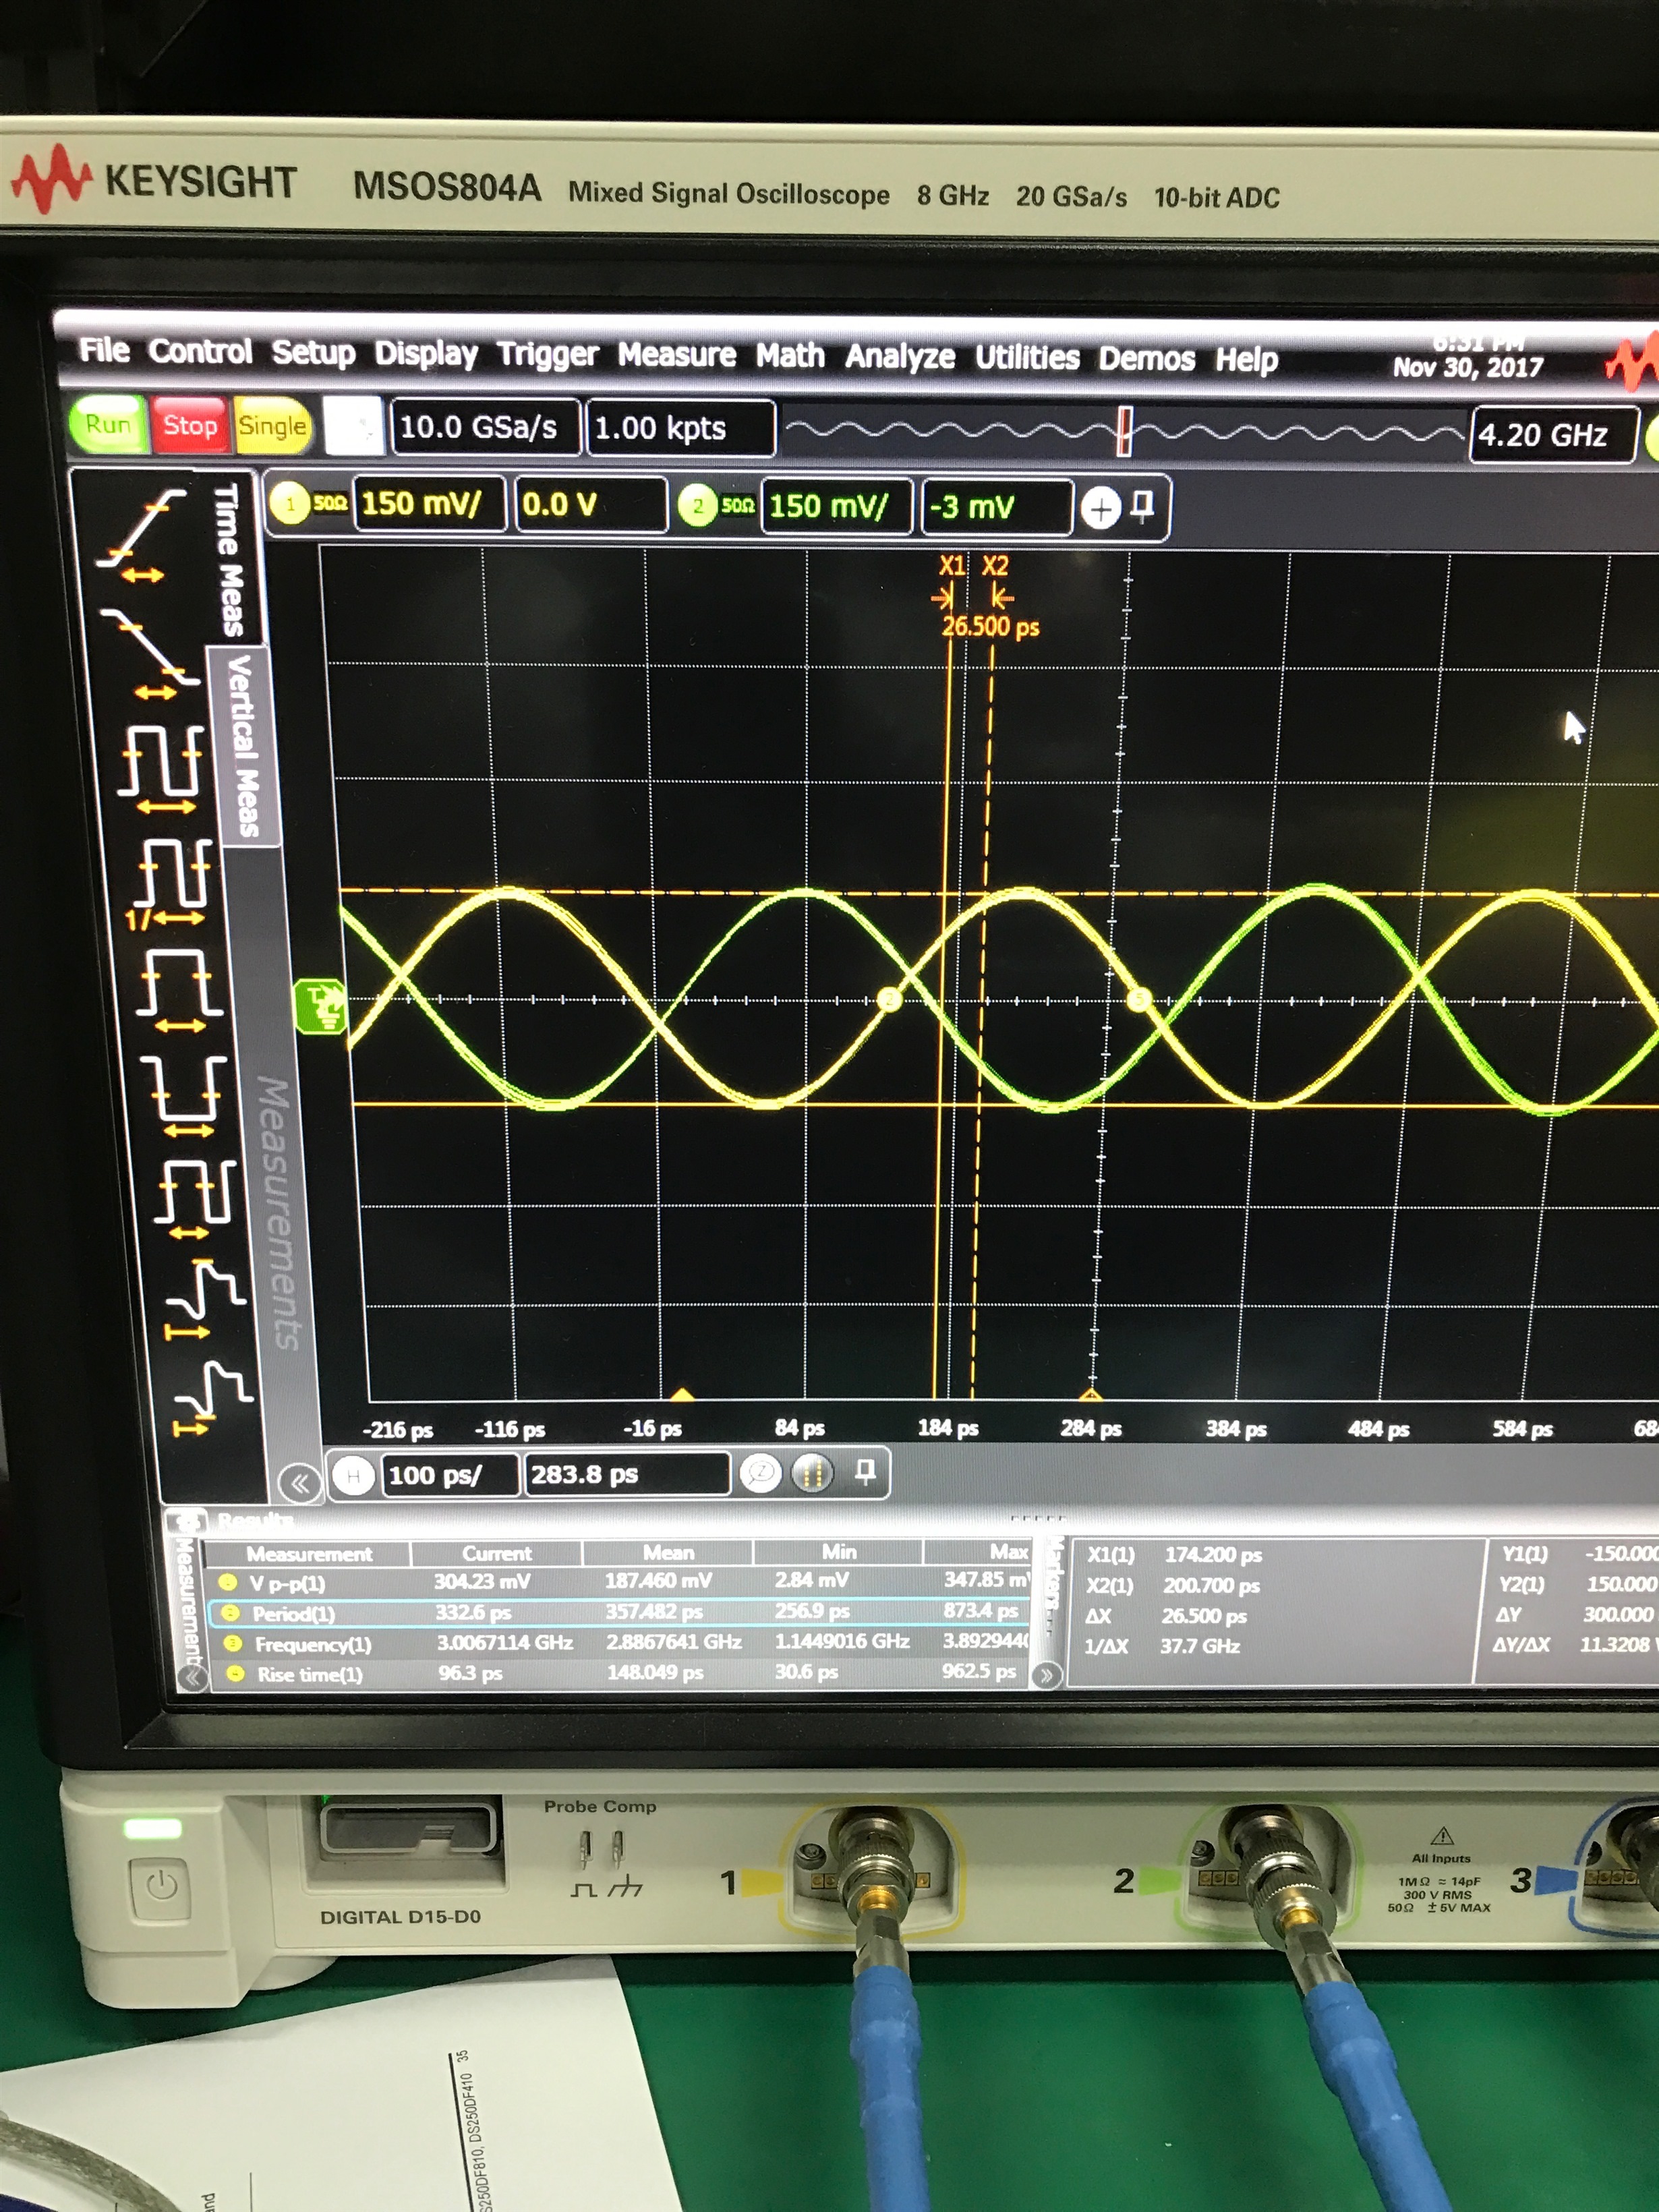Open the Demos menu

tap(1146, 360)
